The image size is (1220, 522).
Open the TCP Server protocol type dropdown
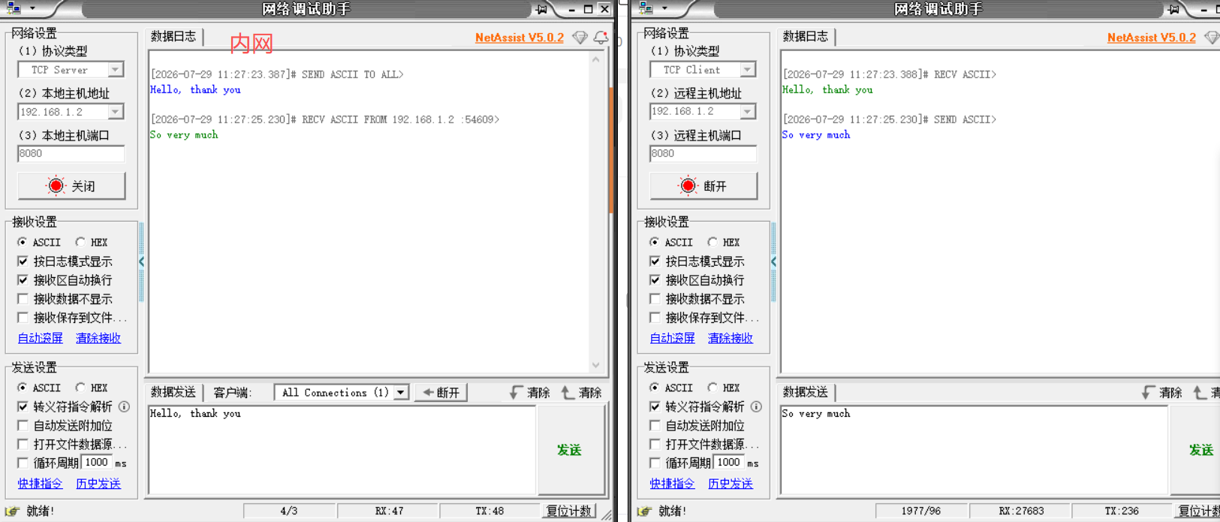(x=115, y=70)
